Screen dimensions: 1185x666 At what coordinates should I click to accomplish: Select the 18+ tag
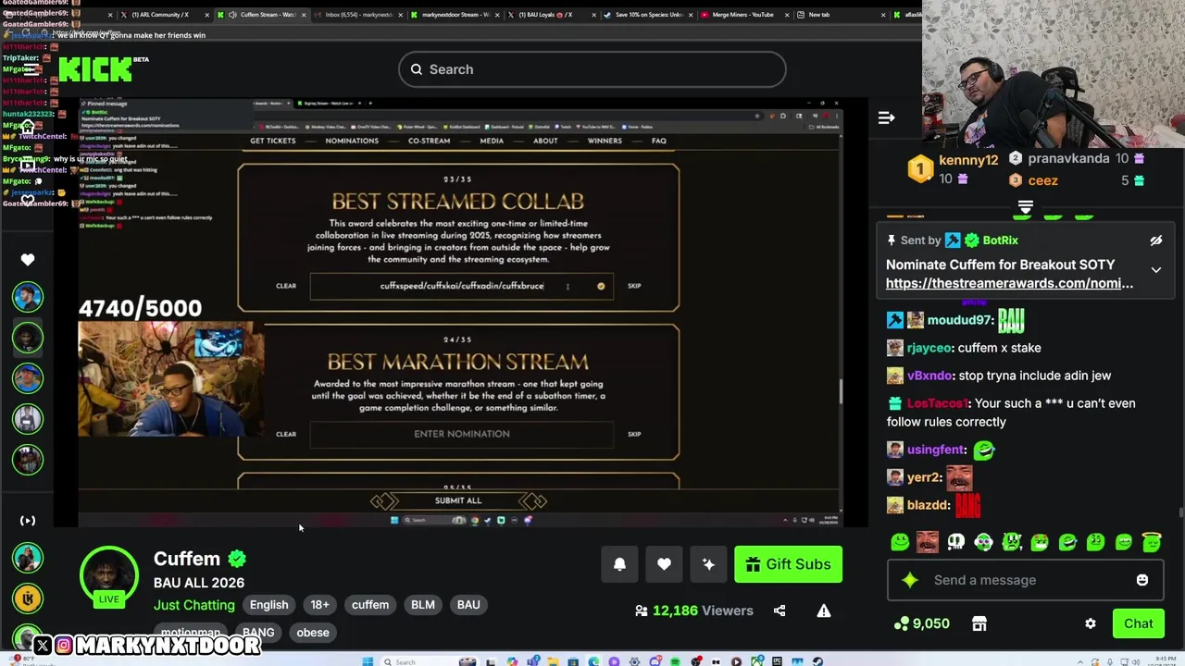pos(319,605)
